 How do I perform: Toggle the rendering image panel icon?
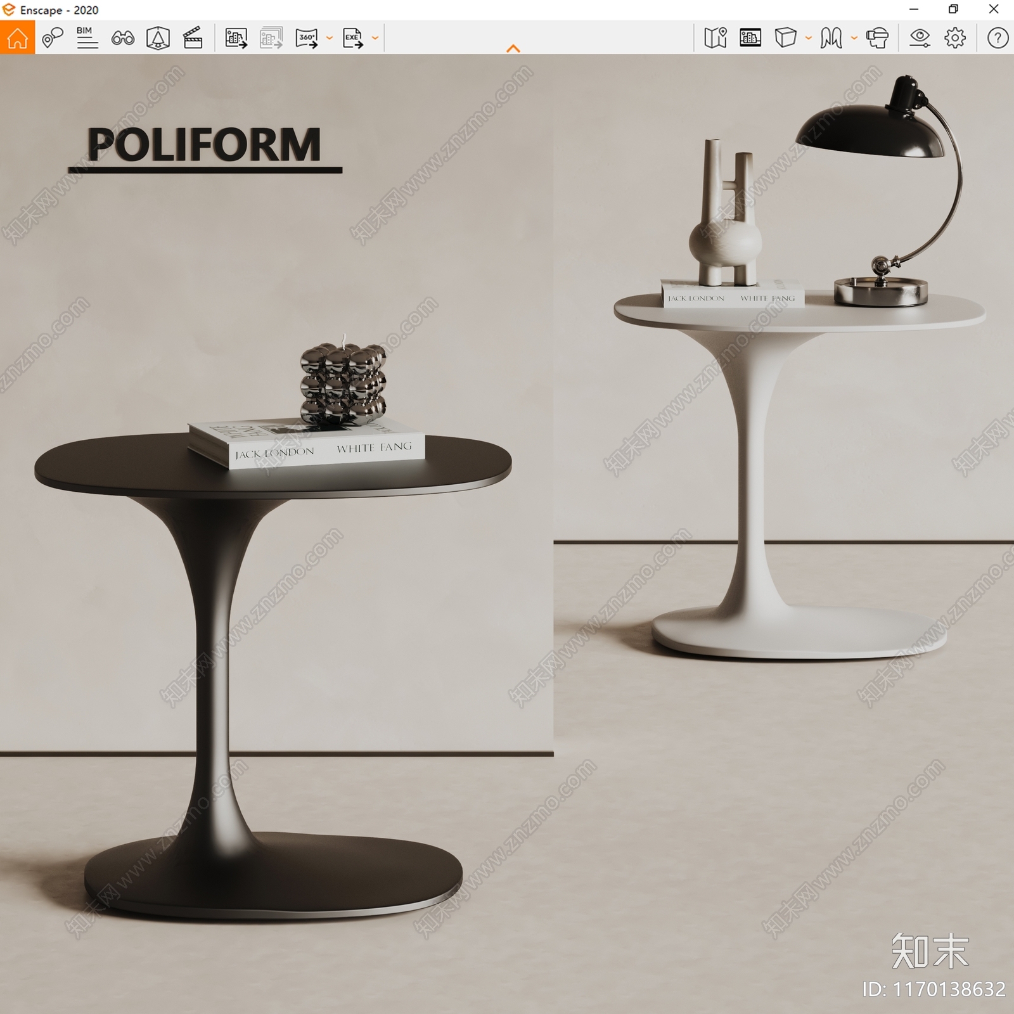(x=750, y=38)
